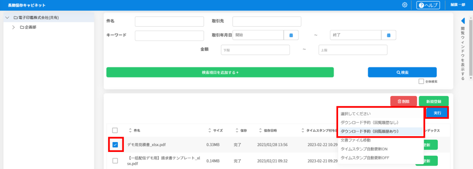Enable the 全体検索 checkbox
The height and width of the screenshot is (169, 473).
click(421, 81)
